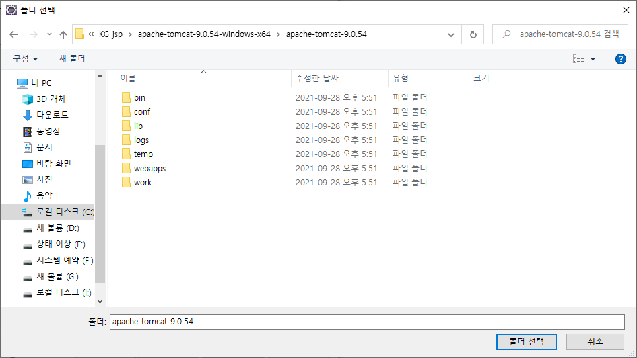Select 상태 이상 (E:) drive
This screenshot has width=637, height=358.
(x=61, y=244)
